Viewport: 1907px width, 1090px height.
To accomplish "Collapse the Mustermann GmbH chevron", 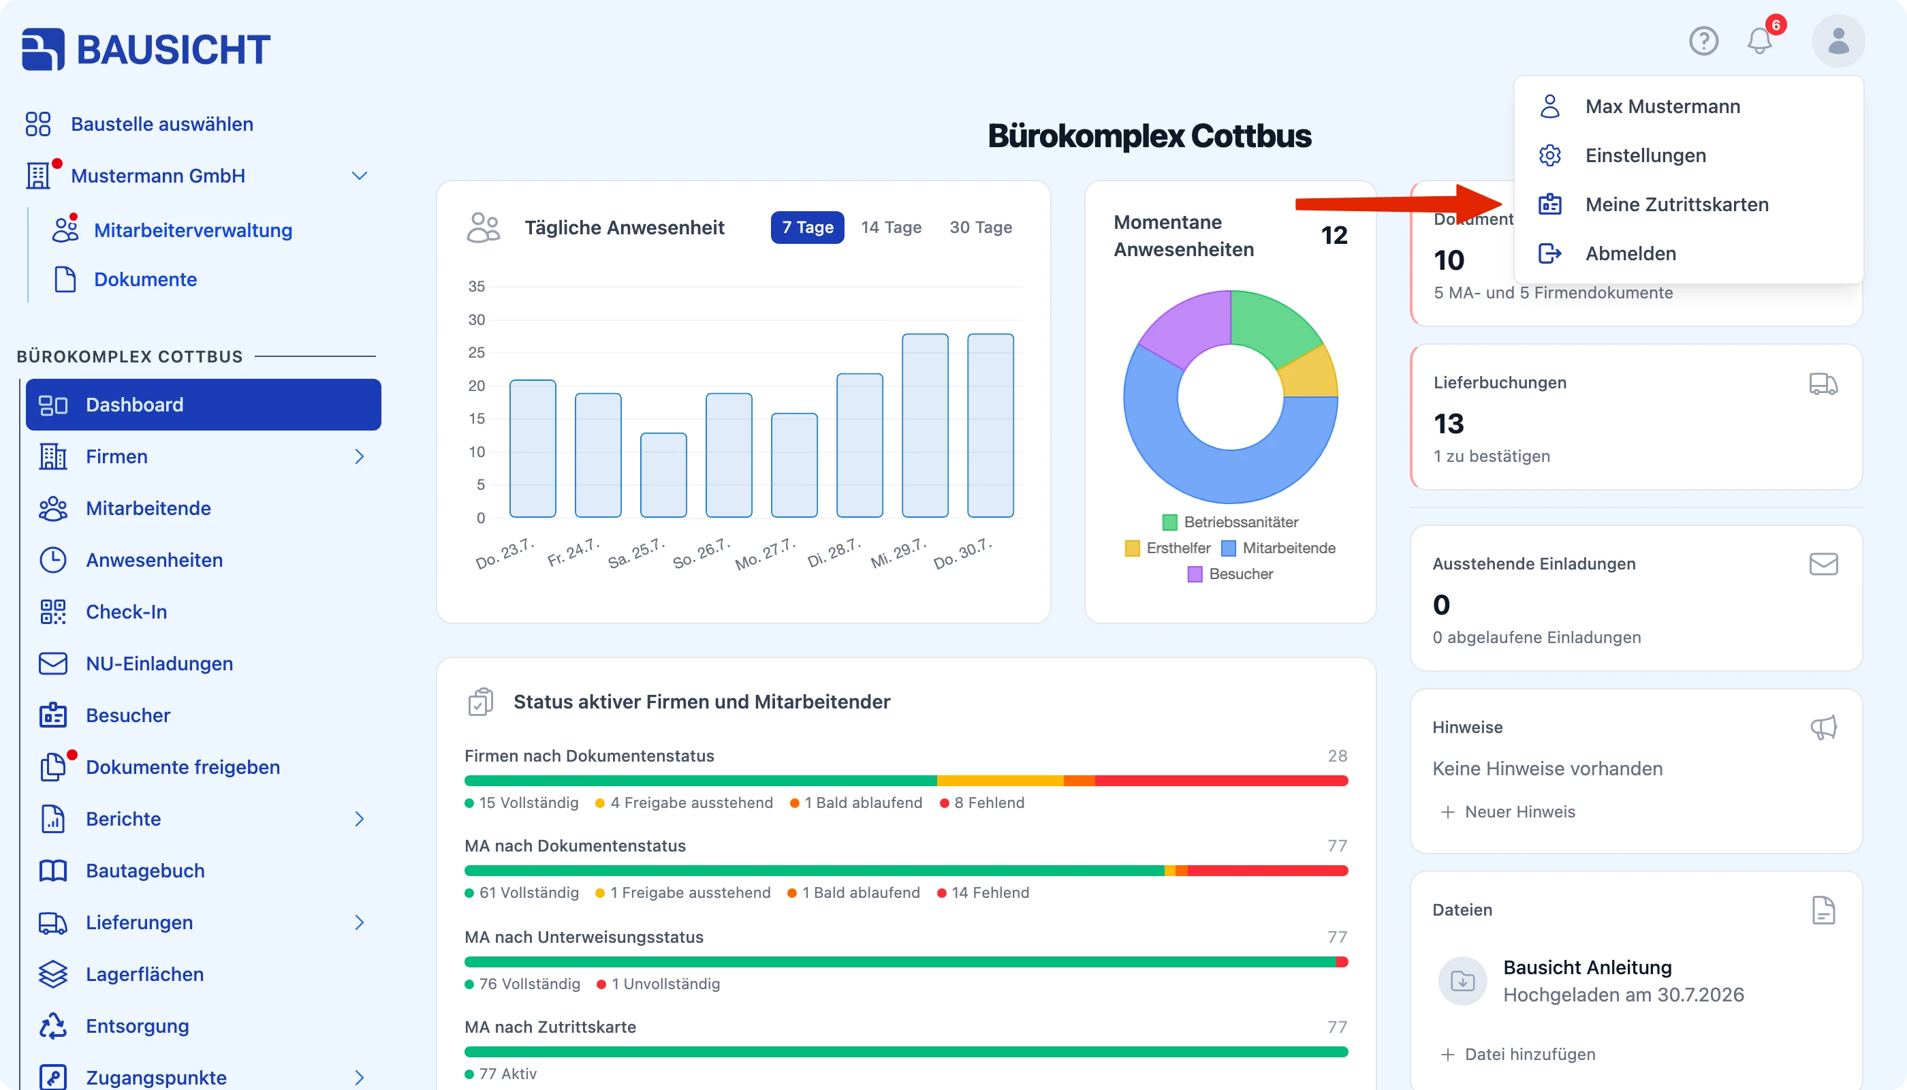I will click(359, 176).
